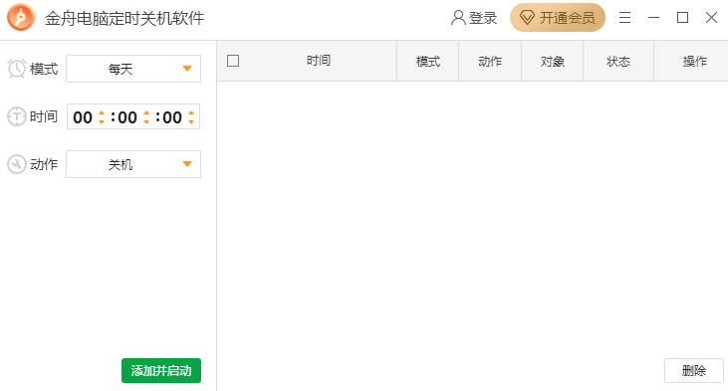This screenshot has height=391, width=728.
Task: Click the diamond VIP icon
Action: coord(527,18)
